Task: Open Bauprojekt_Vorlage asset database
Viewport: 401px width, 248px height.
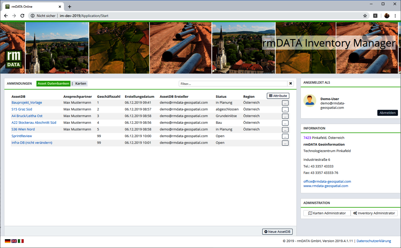Action: 27,103
